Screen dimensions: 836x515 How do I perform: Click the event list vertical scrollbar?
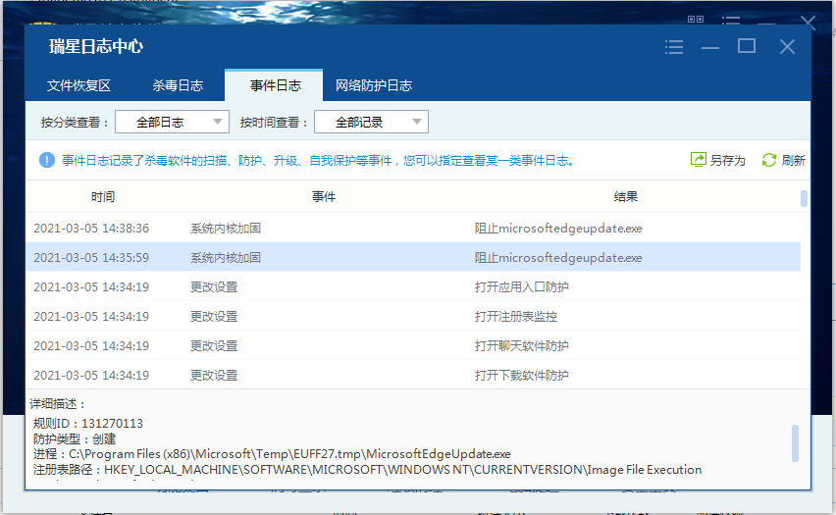[x=804, y=198]
